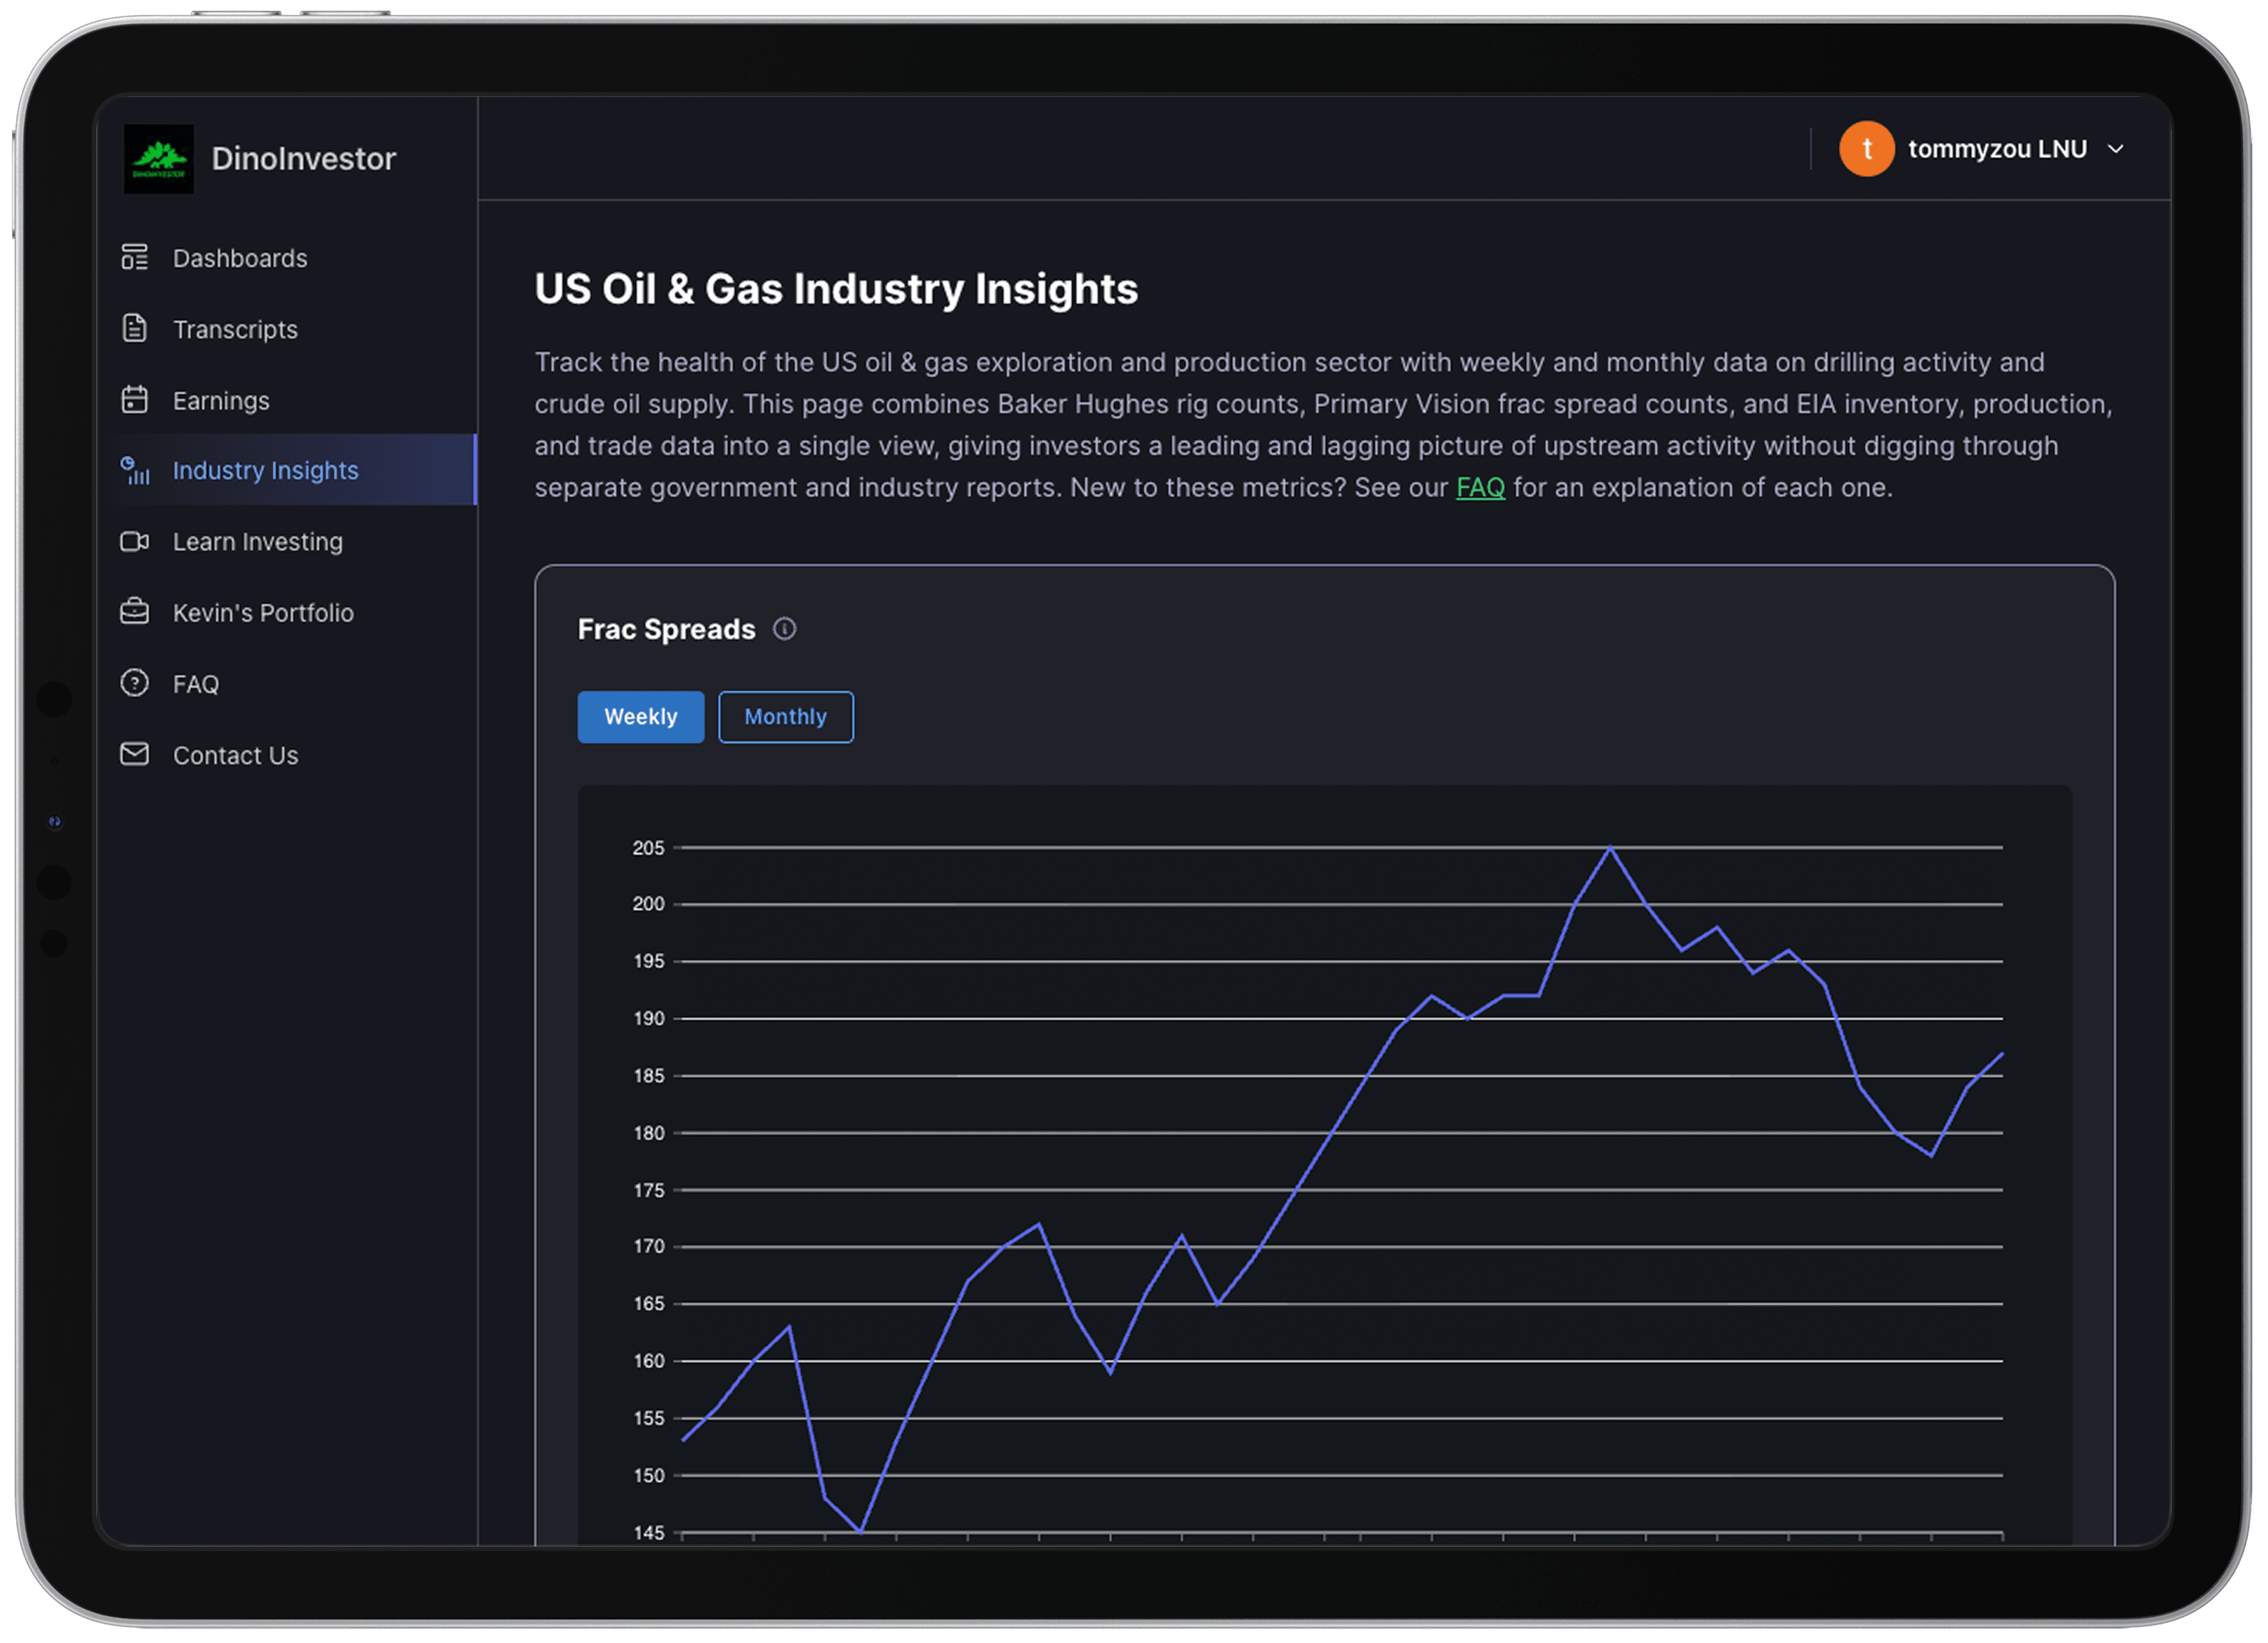Click the DinoInvestor brand name

[x=304, y=158]
